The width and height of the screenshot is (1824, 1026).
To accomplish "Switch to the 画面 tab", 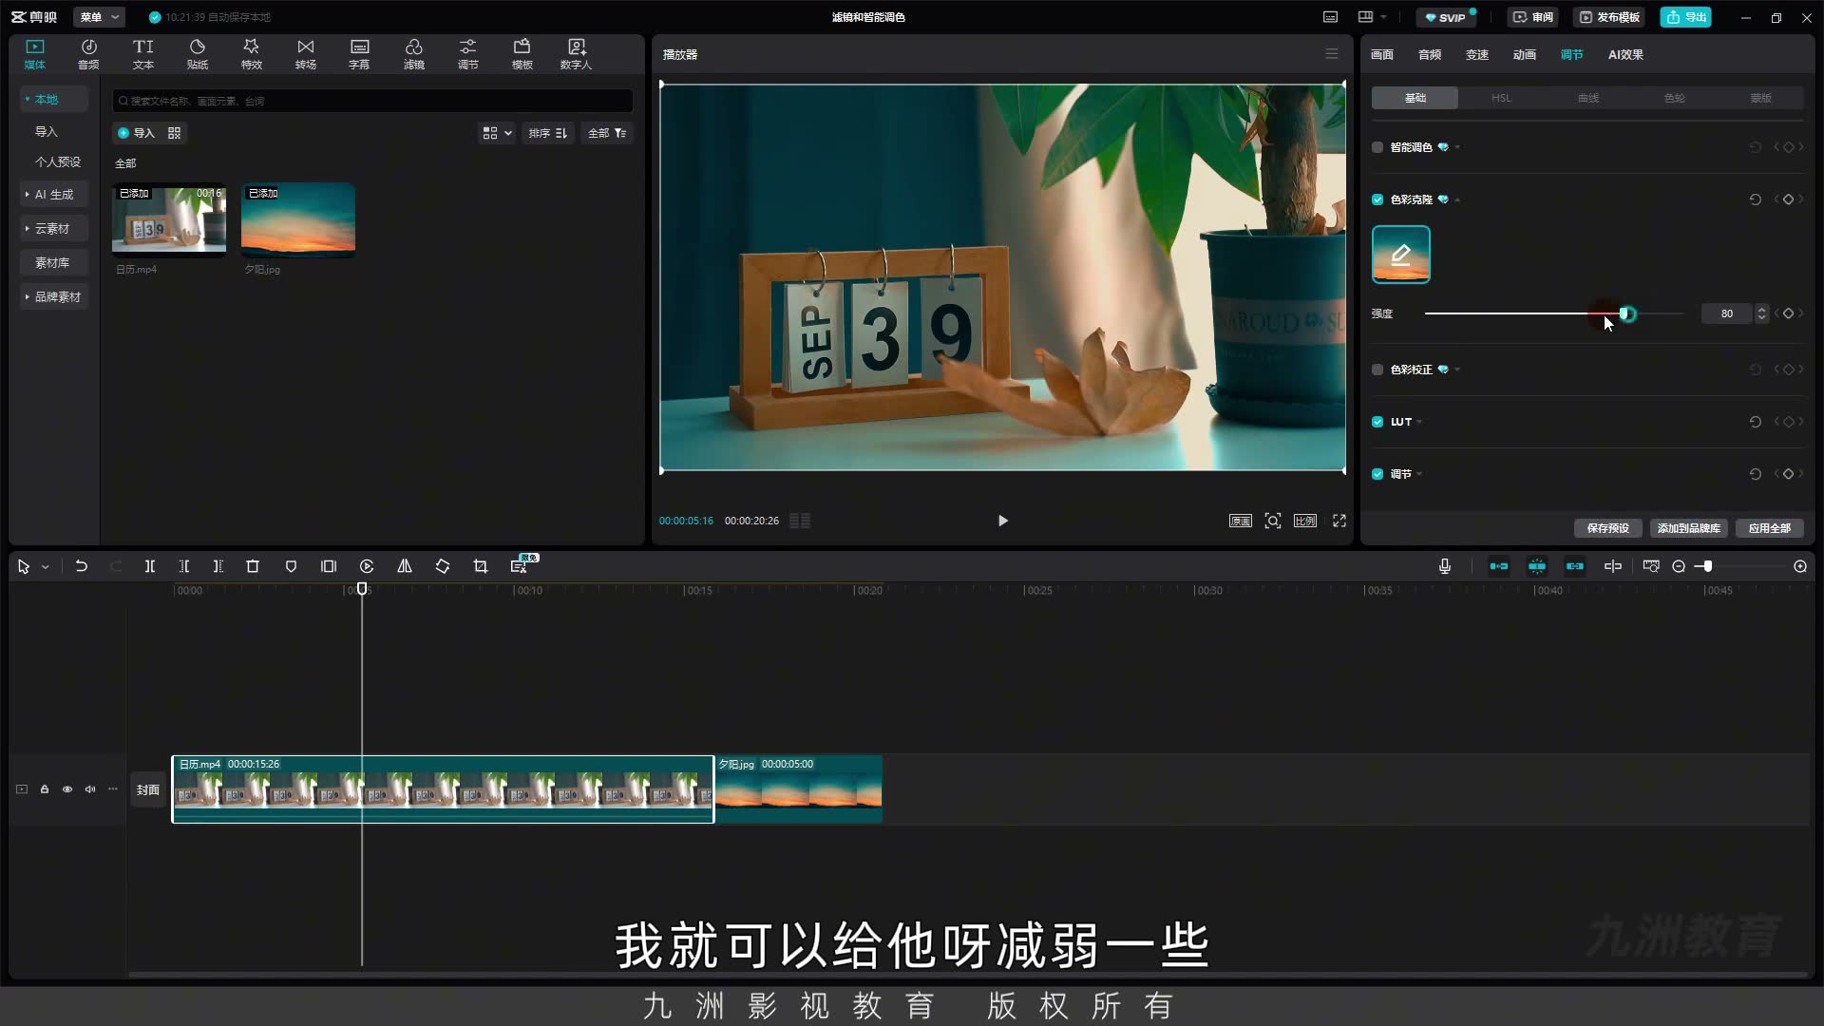I will coord(1382,54).
